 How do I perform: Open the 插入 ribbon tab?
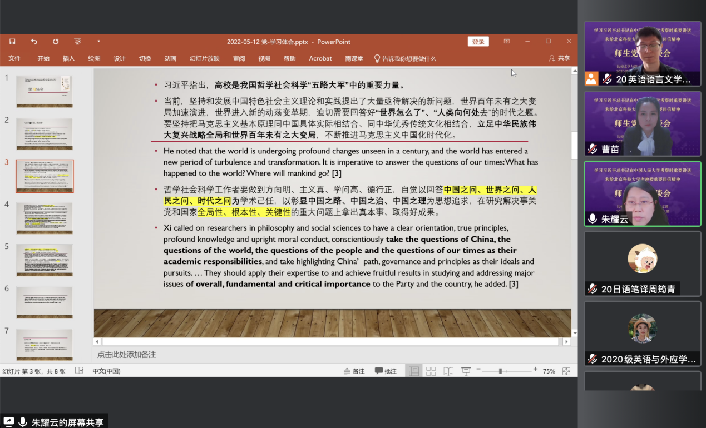69,58
